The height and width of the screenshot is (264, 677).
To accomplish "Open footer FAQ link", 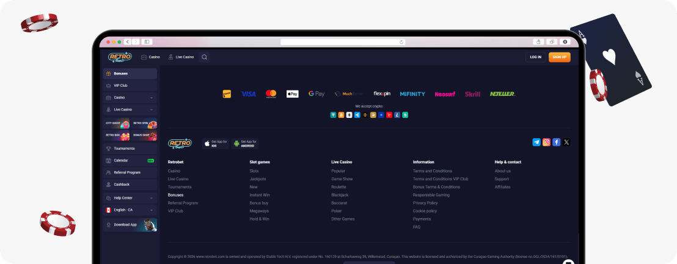I will (x=417, y=227).
